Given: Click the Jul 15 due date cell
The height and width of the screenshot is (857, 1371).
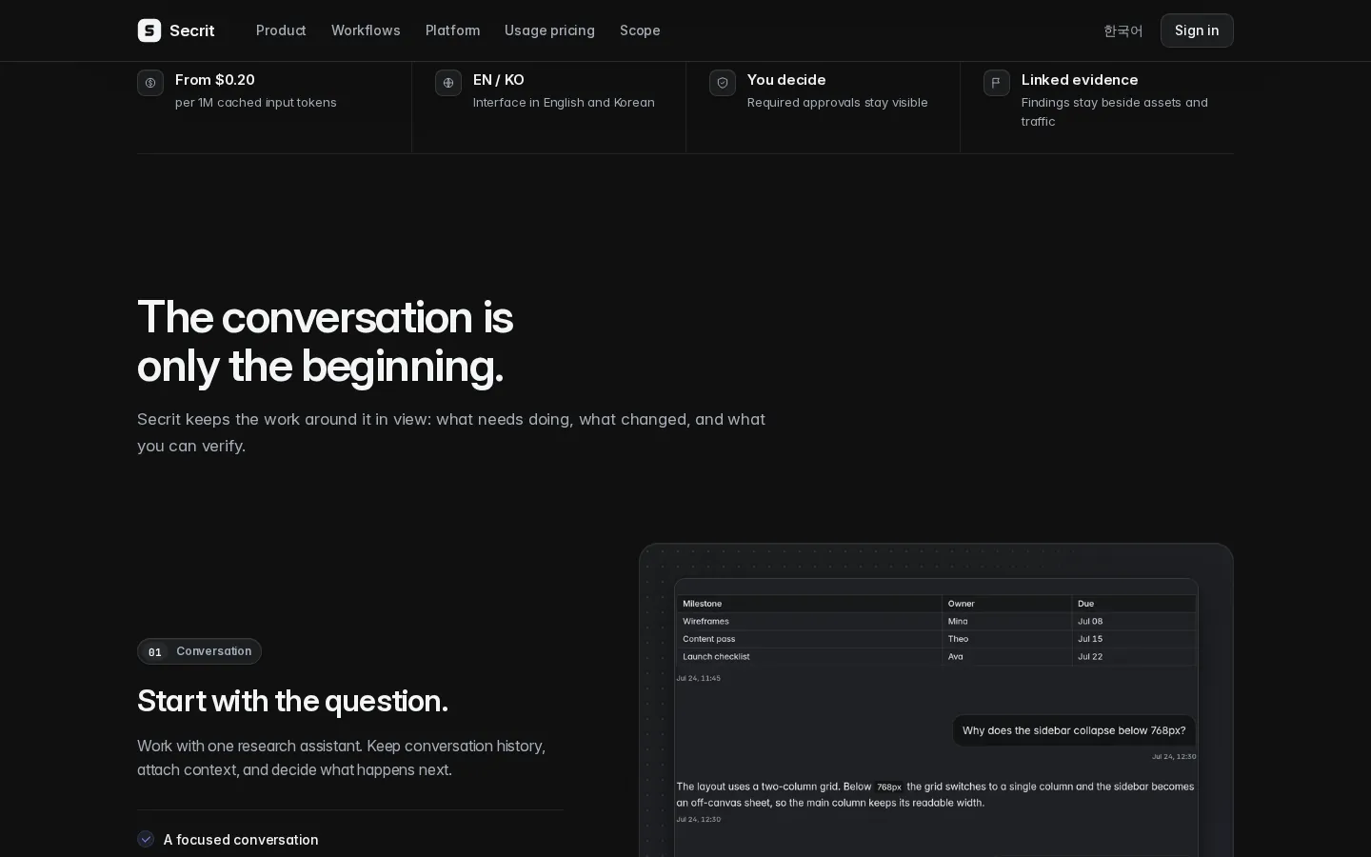Looking at the screenshot, I should tap(1134, 639).
